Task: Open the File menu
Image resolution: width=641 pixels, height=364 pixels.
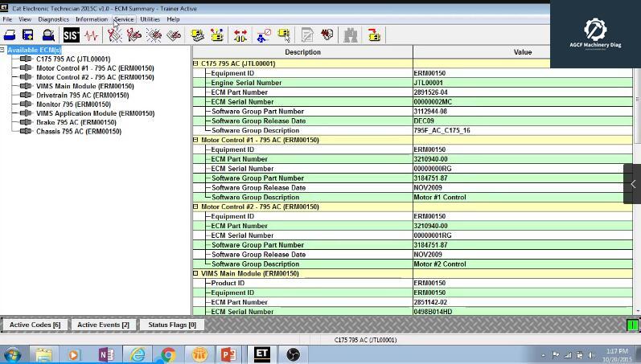Action: click(7, 19)
